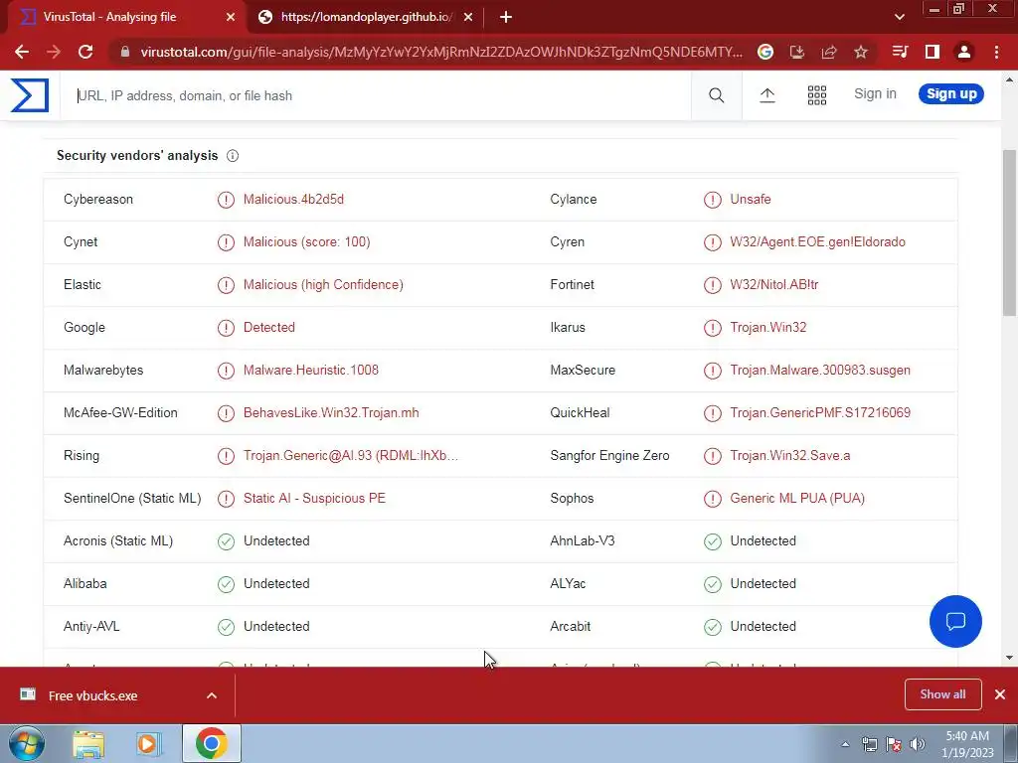Click the Cybereason malicious alert icon
Viewport: 1018px width, 763px height.
click(x=226, y=200)
